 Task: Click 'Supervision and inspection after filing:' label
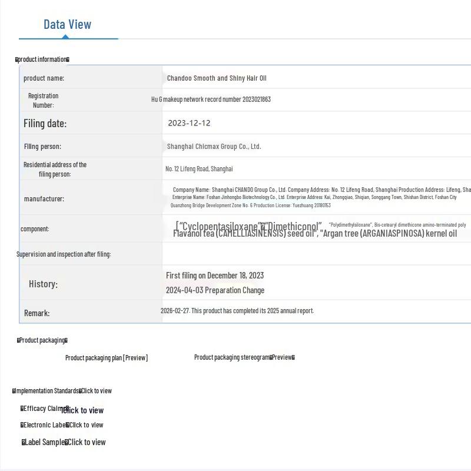(64, 254)
